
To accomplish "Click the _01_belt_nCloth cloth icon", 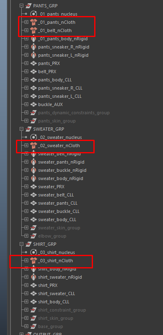I will (34, 30).
